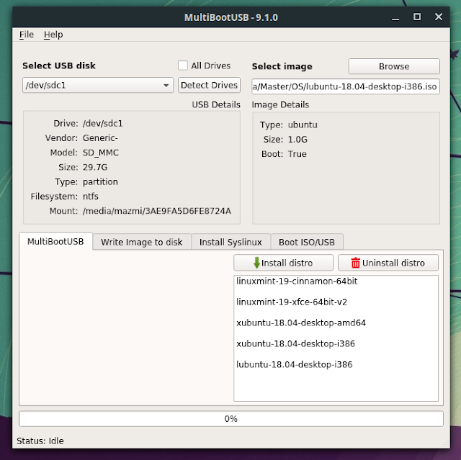Click the Browse button
461x460 pixels.
(394, 66)
